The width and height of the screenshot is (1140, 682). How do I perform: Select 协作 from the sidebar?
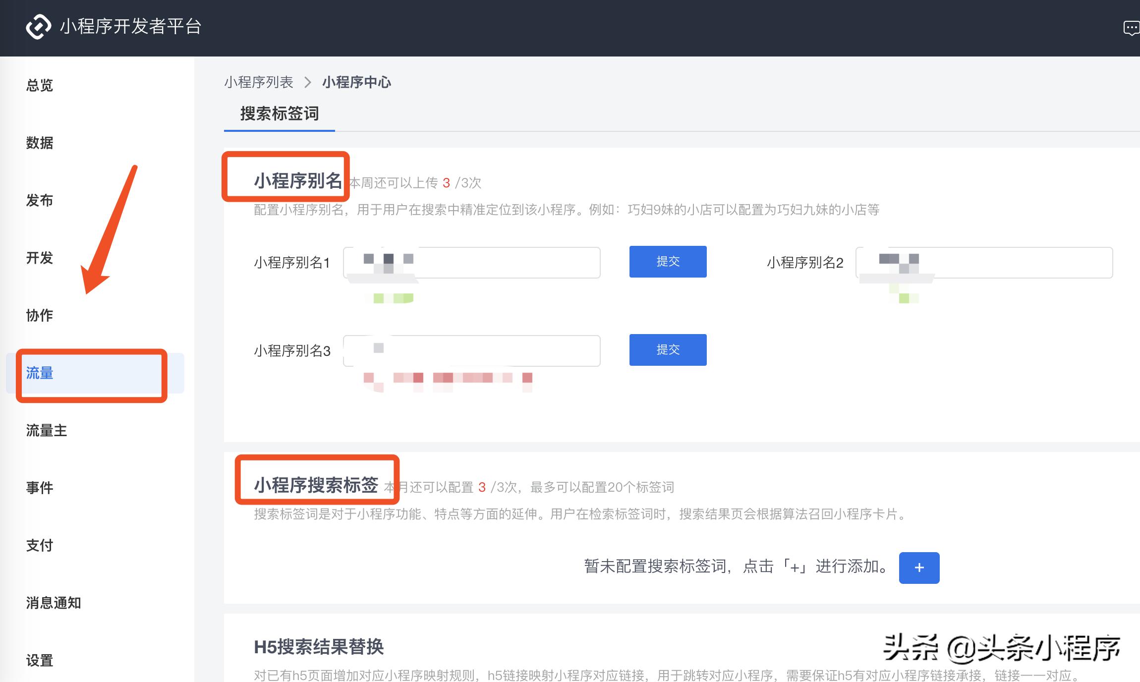click(39, 316)
